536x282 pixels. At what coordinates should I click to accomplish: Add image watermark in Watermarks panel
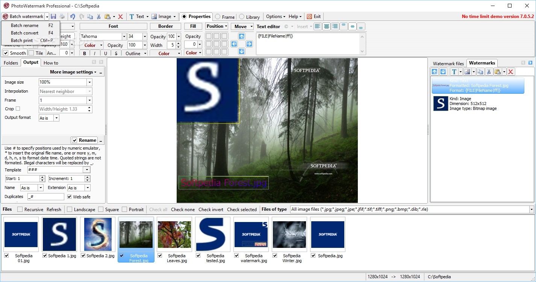click(x=467, y=72)
